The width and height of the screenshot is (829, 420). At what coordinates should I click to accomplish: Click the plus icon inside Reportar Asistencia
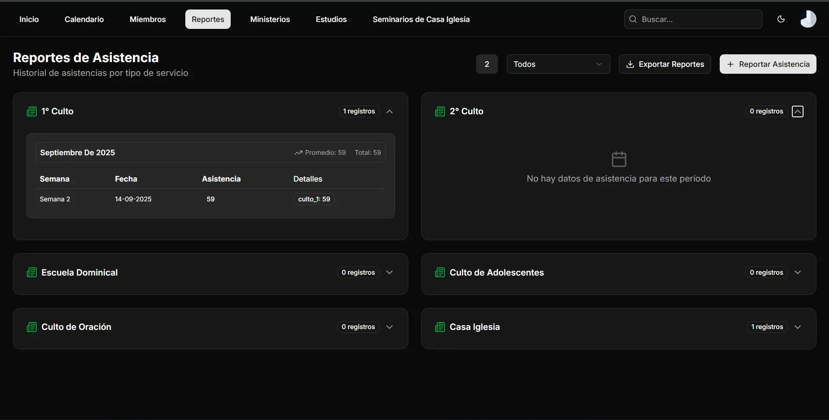[x=730, y=64]
